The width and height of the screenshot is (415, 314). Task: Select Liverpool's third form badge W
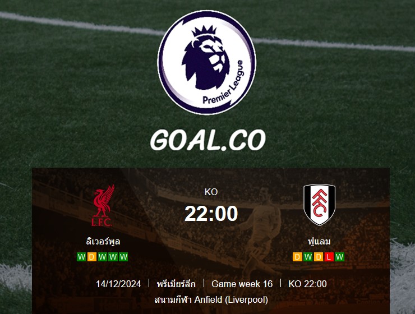point(103,257)
